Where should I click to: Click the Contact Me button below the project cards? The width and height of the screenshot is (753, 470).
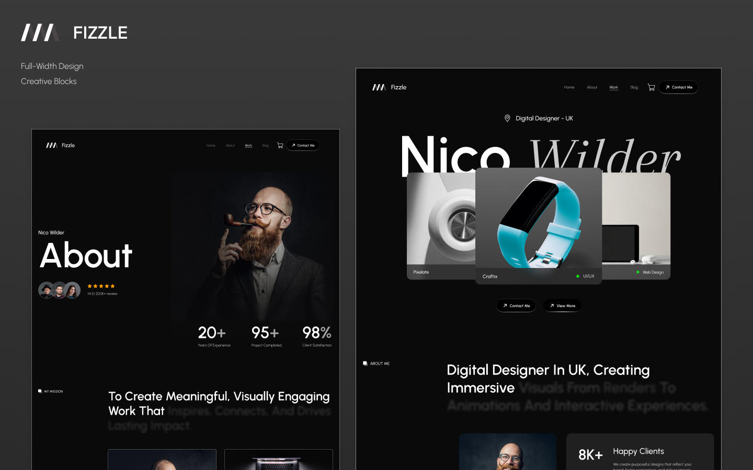click(516, 305)
